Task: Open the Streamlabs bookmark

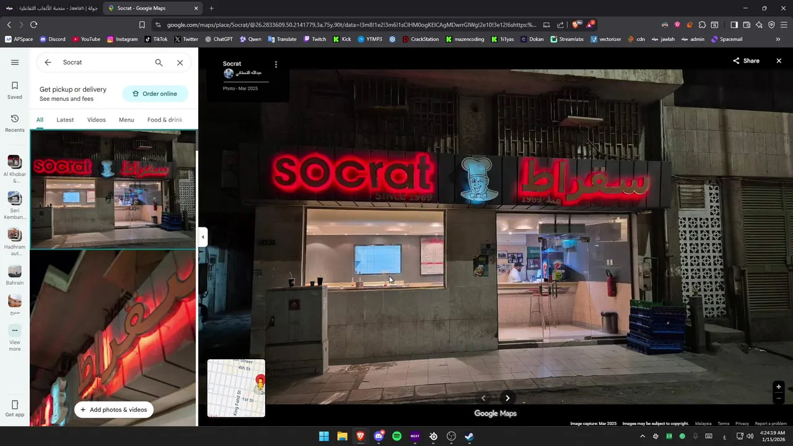Action: 567,39
